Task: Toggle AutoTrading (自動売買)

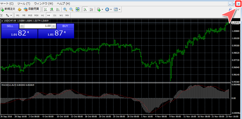Action: tap(32, 9)
